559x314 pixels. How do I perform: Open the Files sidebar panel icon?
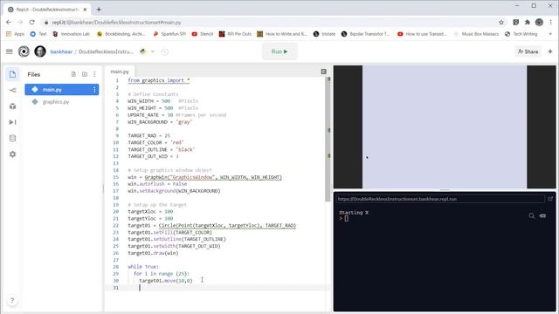(12, 74)
